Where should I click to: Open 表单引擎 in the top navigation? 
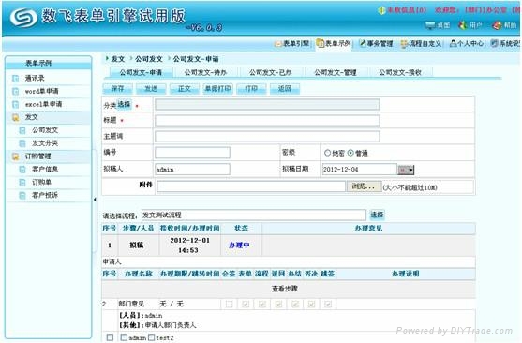click(x=292, y=44)
